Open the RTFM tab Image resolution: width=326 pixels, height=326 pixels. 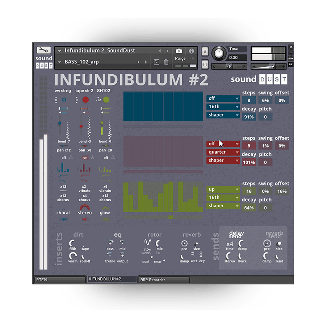coord(60,280)
